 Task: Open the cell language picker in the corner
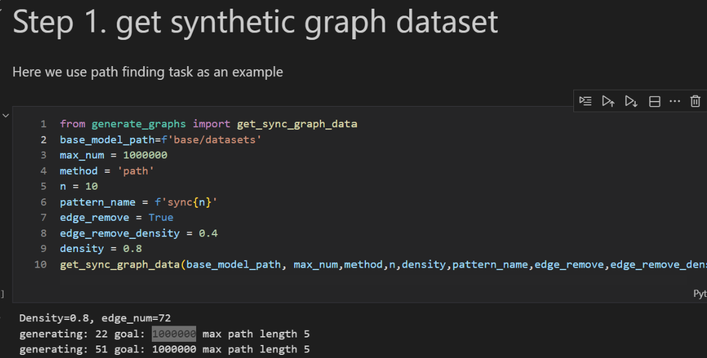coord(700,293)
